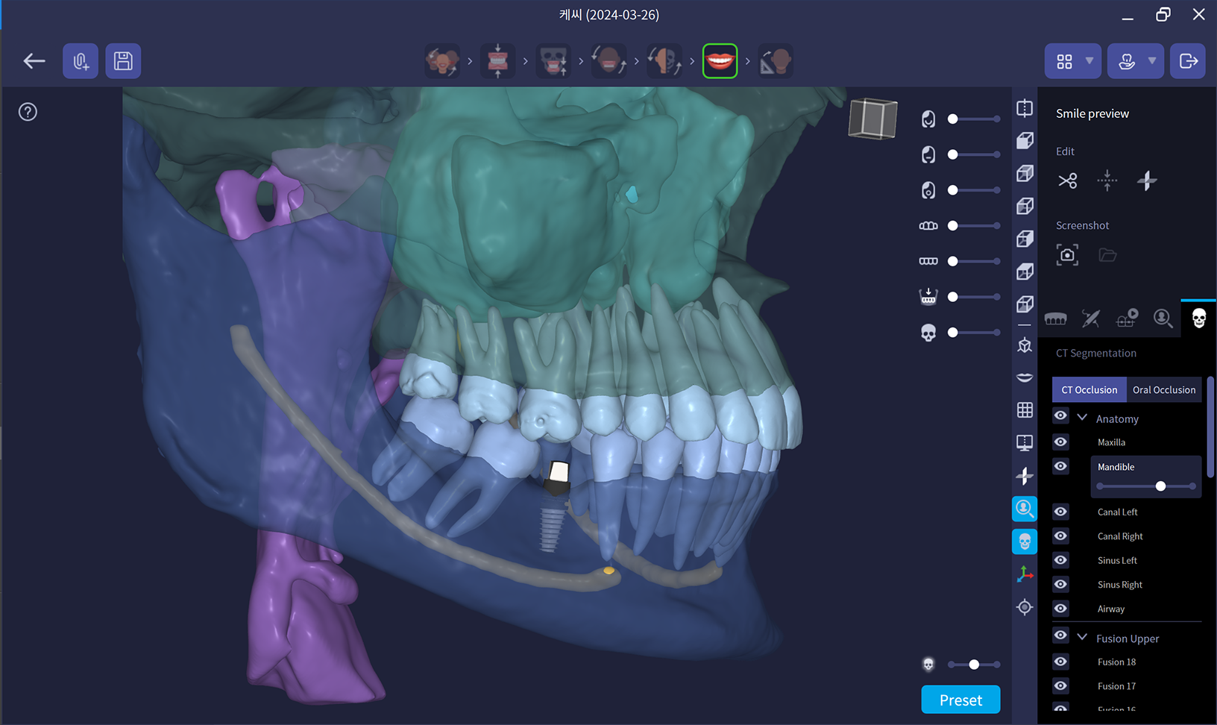Viewport: 1217px width, 725px height.
Task: Collapse the Anatomy group
Action: 1082,418
